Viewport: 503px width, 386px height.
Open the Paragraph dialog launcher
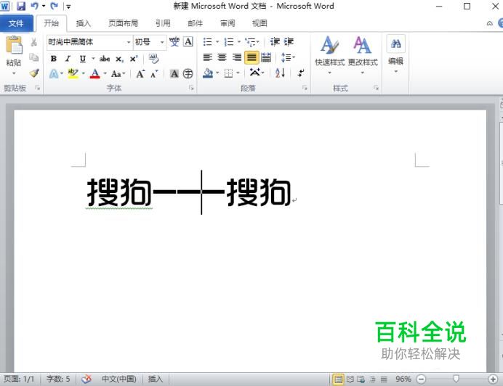(x=305, y=88)
